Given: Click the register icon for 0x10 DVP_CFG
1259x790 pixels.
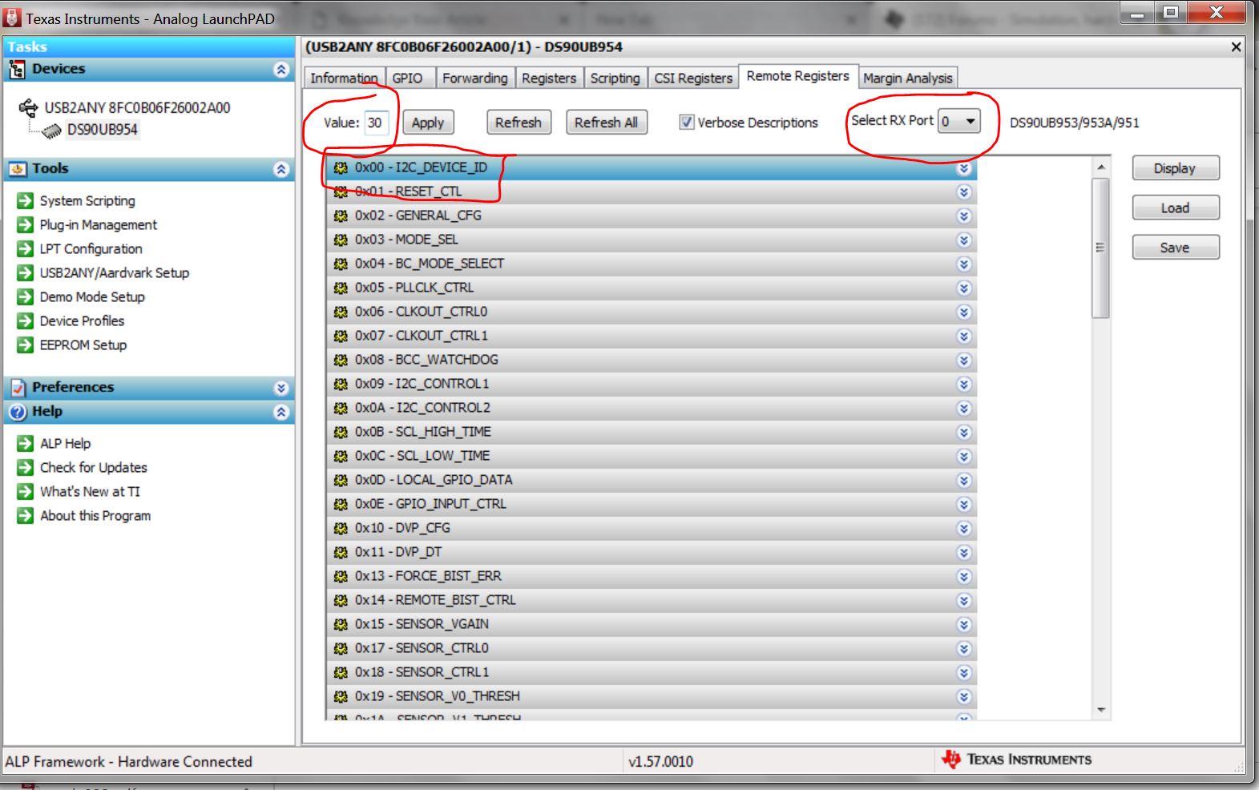Looking at the screenshot, I should [341, 528].
